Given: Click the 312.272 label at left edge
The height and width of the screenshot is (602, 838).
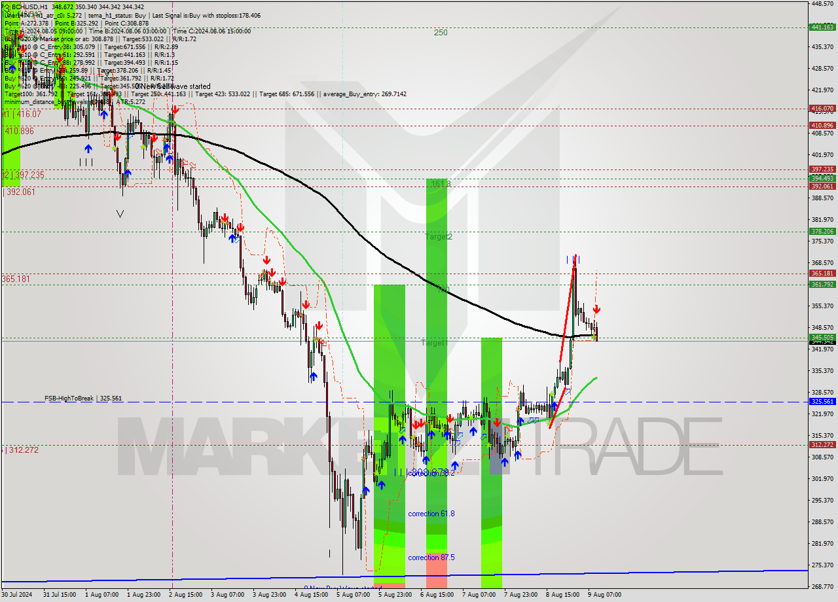Looking at the screenshot, I should click(x=22, y=450).
